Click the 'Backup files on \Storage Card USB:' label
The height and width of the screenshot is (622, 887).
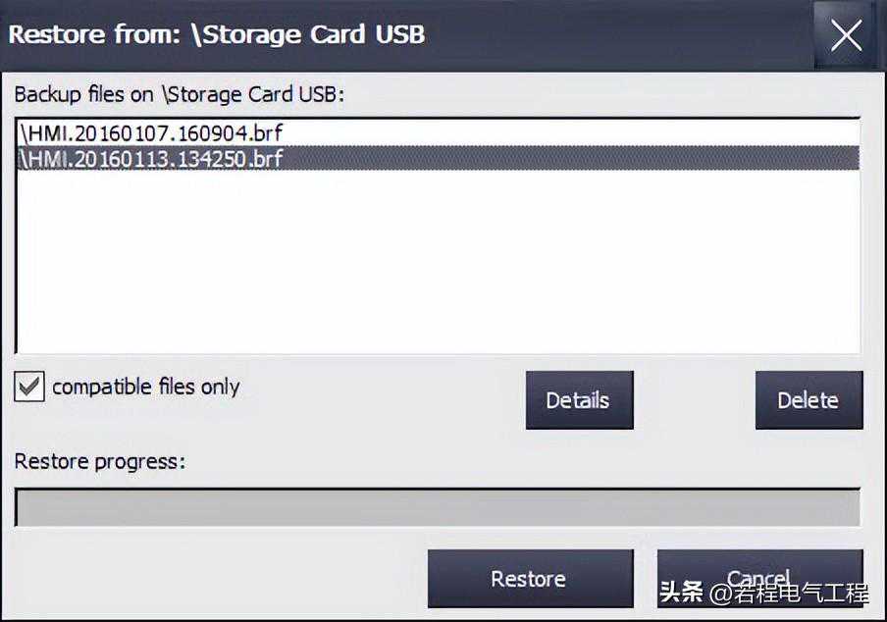click(x=180, y=94)
